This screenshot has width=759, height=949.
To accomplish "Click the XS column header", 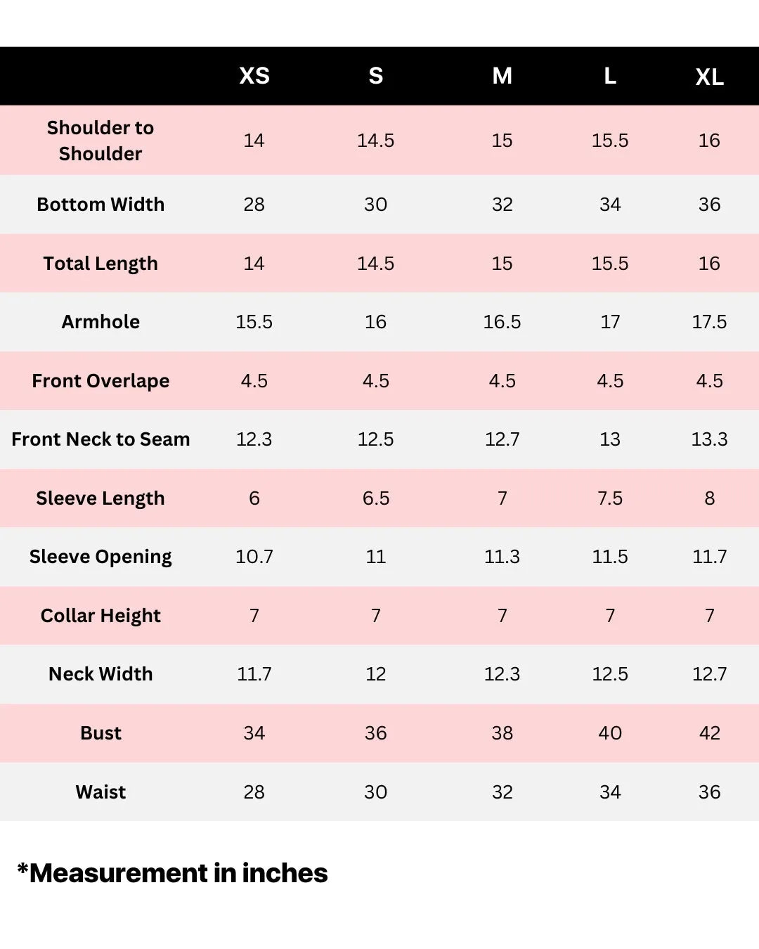I will tap(254, 76).
